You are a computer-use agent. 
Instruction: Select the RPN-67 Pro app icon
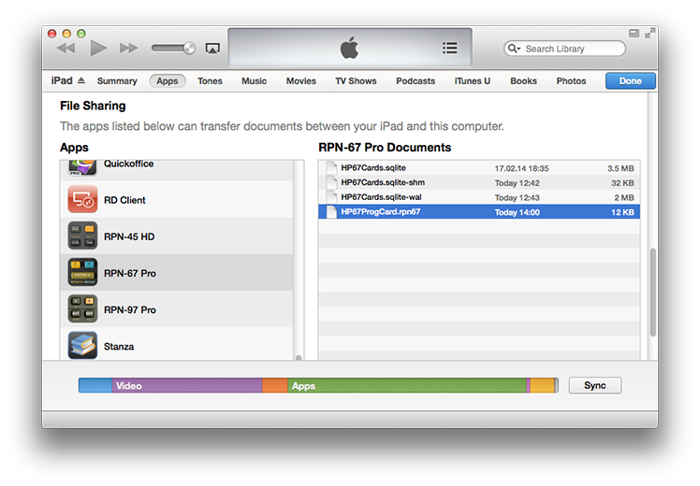pyautogui.click(x=82, y=272)
